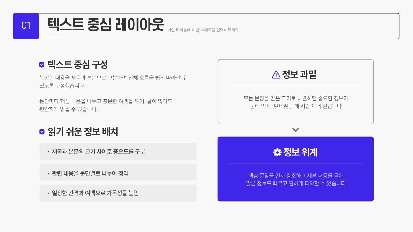413x232 pixels.
Task: Click the bullet 제목과 본문의 크기 차이로 중요도를 구분
Action: (x=118, y=151)
